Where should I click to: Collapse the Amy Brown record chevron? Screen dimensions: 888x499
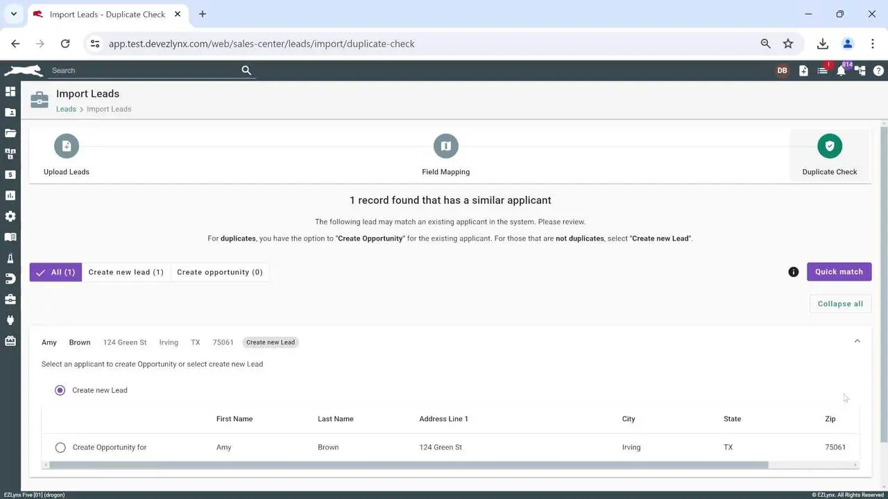point(857,341)
